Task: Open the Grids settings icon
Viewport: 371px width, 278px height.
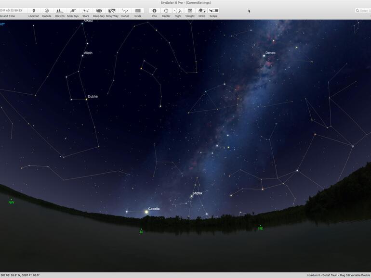Action: click(x=138, y=11)
